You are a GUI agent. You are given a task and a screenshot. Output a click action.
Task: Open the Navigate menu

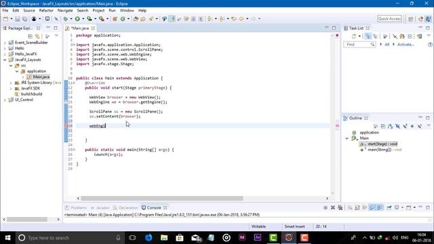[65, 11]
